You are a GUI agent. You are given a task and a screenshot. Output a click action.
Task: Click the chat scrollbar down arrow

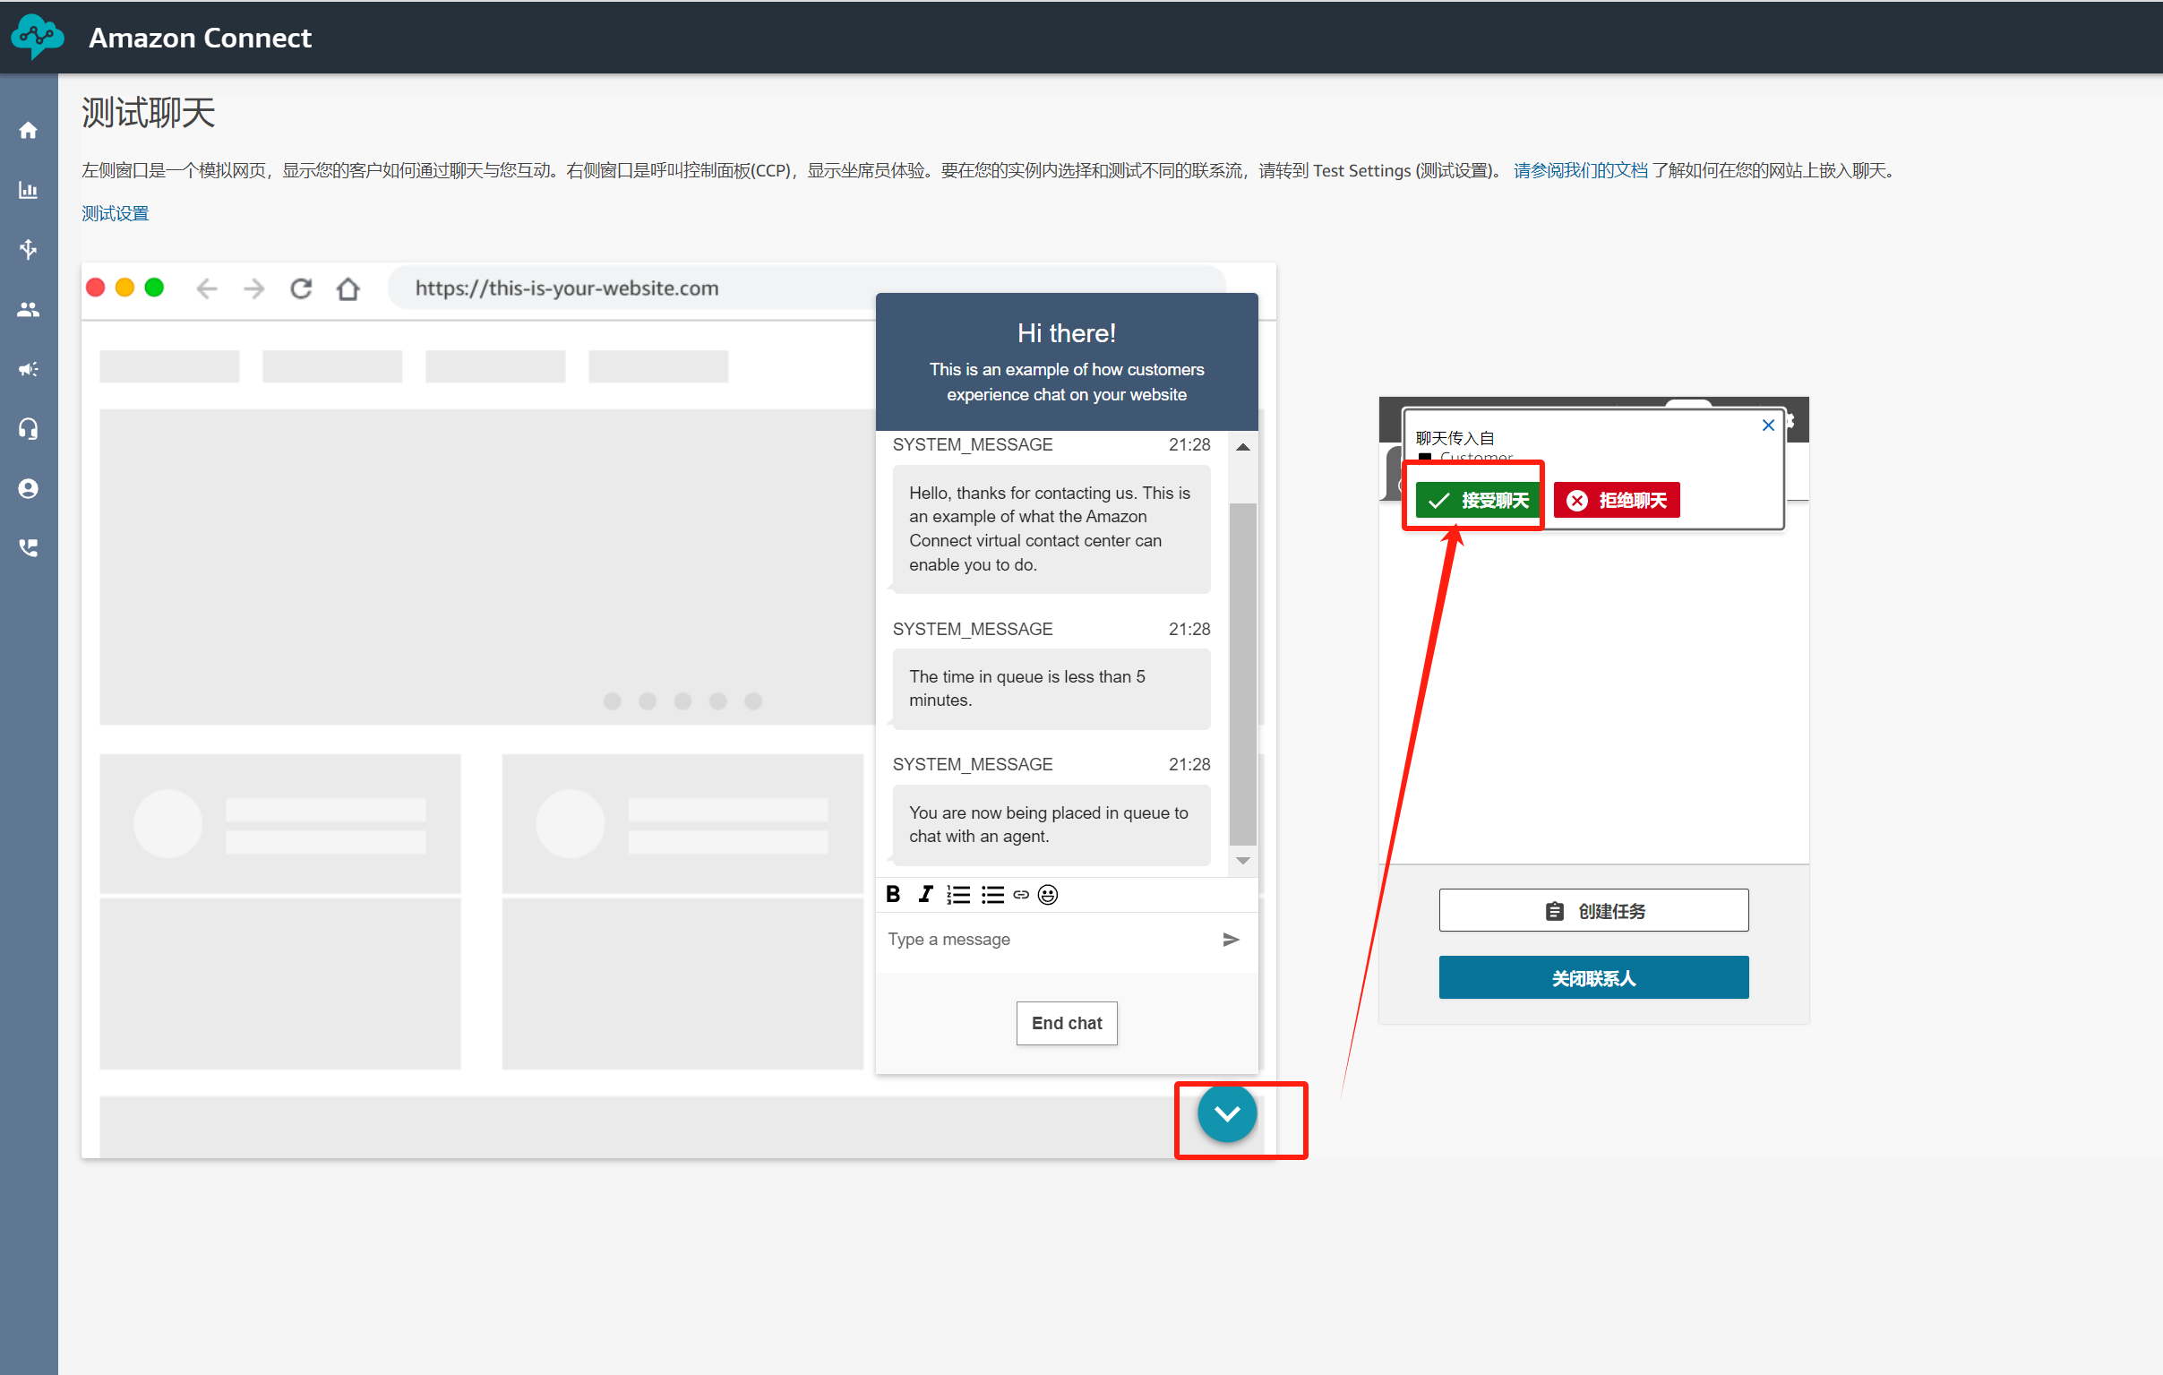pyautogui.click(x=1243, y=861)
